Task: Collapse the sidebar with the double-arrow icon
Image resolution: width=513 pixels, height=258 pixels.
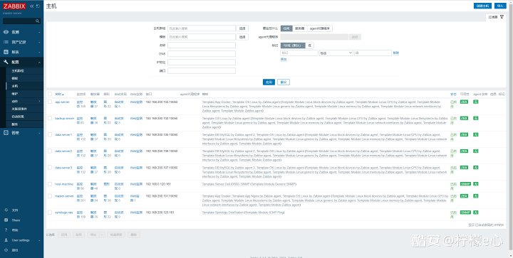Action: (32, 6)
